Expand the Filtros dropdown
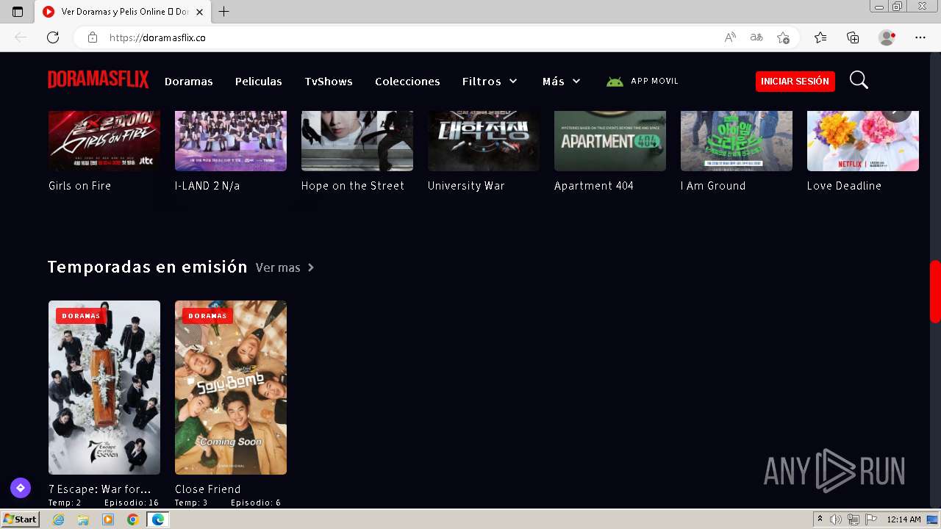This screenshot has width=941, height=529. (490, 82)
